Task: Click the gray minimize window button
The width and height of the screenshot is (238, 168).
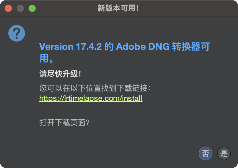Action: tap(20, 8)
